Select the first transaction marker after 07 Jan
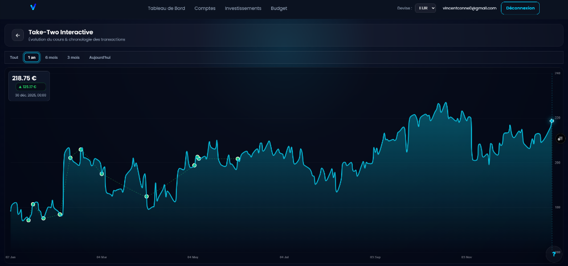The image size is (568, 266). click(29, 220)
